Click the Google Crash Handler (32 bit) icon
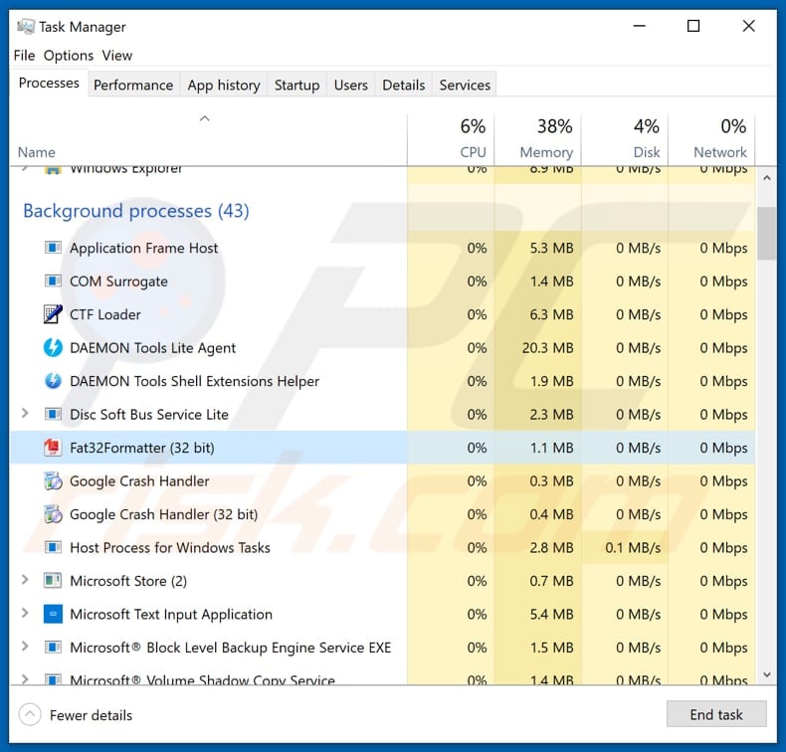The height and width of the screenshot is (752, 786). pyautogui.click(x=53, y=514)
